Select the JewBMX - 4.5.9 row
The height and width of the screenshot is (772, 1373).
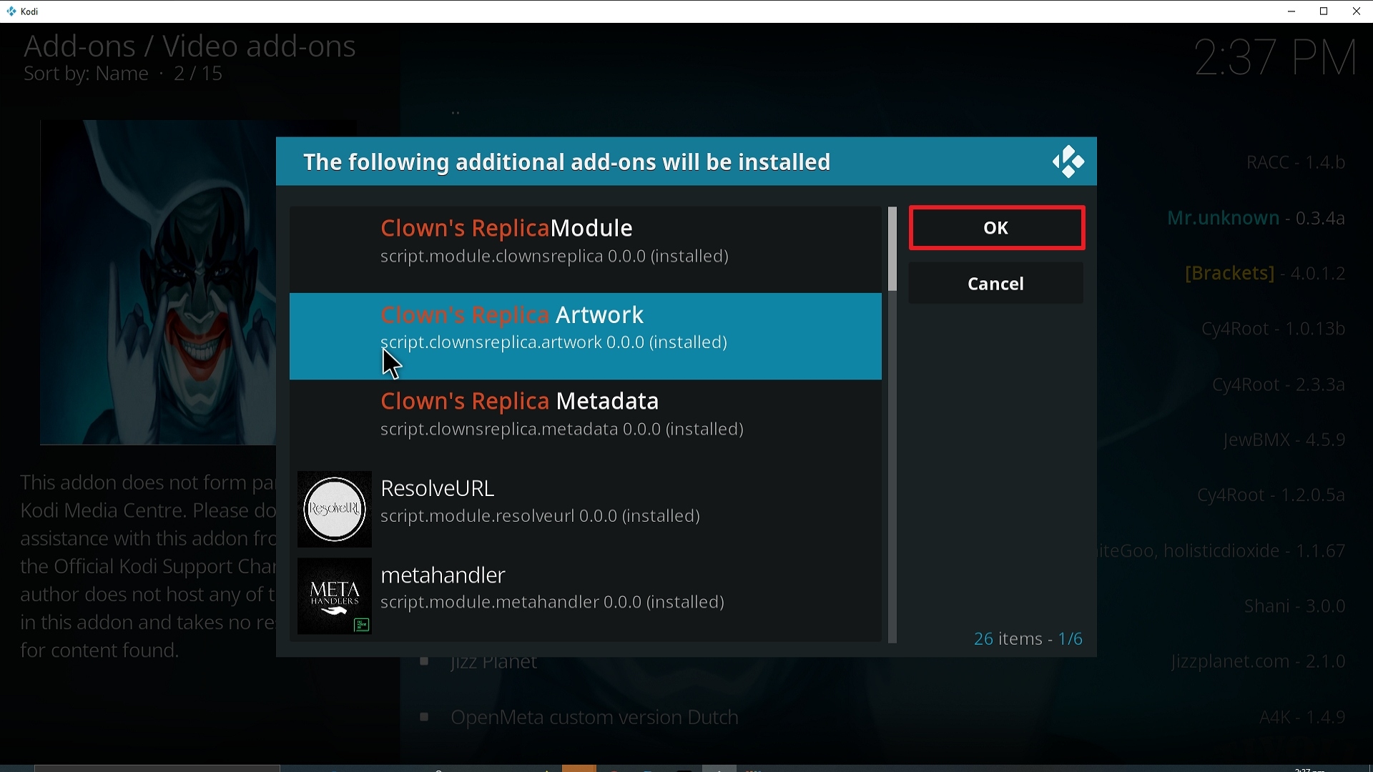point(1285,440)
